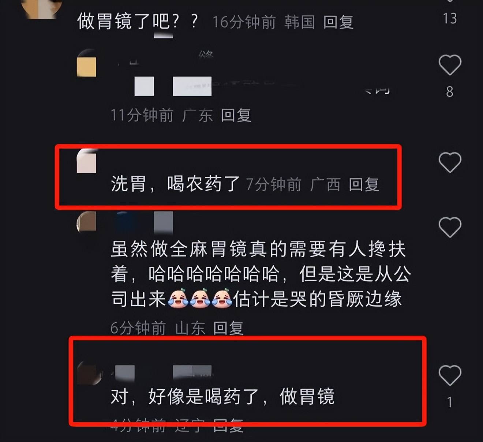This screenshot has width=483, height=442.
Task: Like the blurred Guangdong comment with 8 likes
Action: click(450, 65)
